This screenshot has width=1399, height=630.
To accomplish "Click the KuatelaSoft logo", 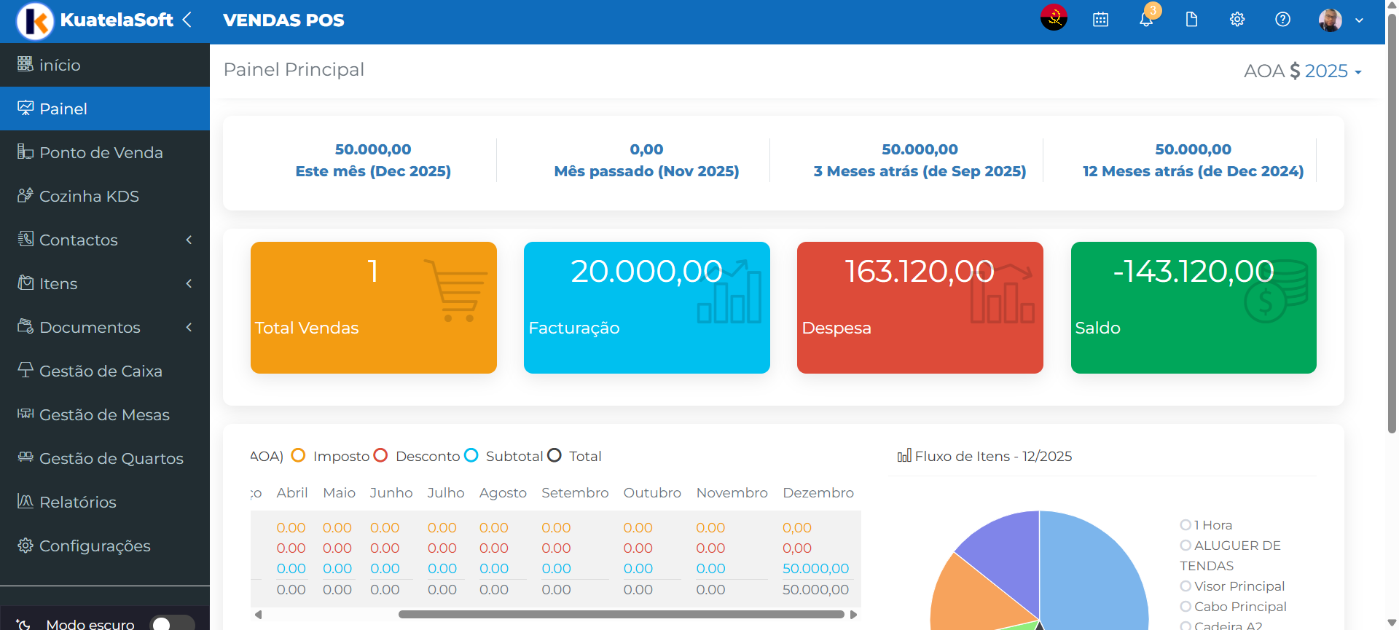I will coord(35,20).
